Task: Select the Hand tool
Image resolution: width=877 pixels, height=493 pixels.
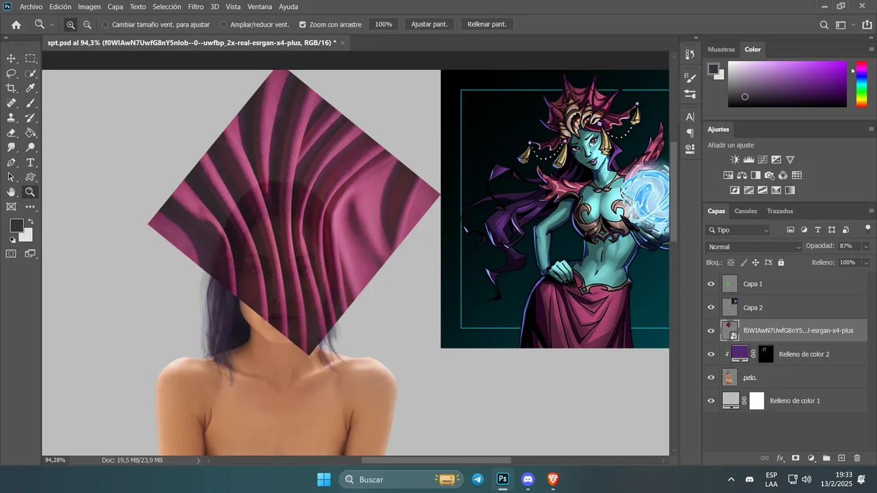Action: [x=11, y=192]
